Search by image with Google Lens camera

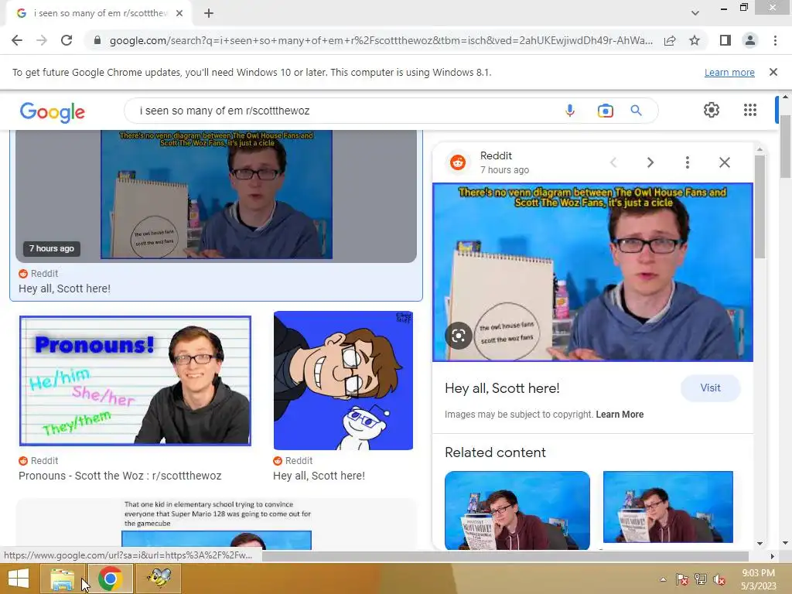coord(605,111)
